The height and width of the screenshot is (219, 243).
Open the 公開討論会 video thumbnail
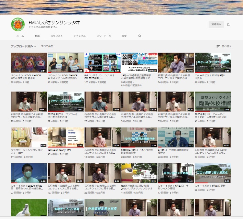coord(139,62)
